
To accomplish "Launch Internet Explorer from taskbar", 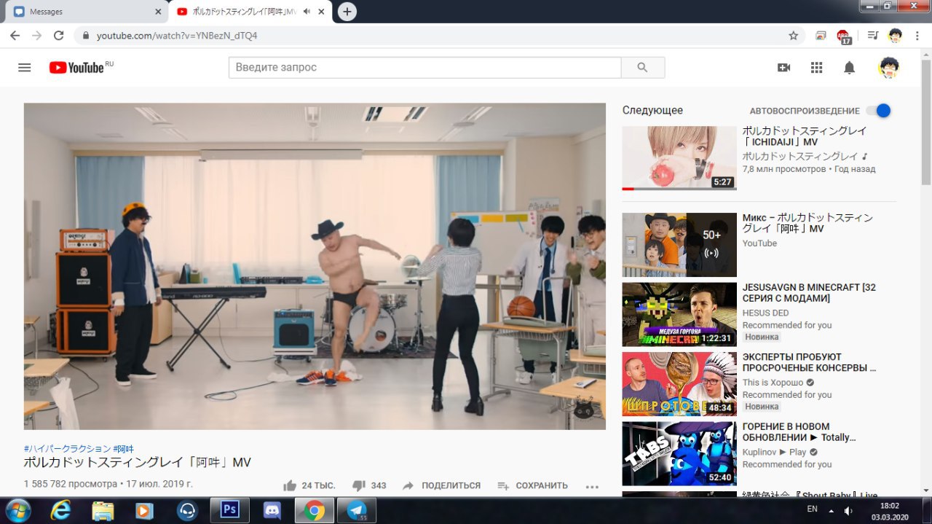I will (x=60, y=510).
